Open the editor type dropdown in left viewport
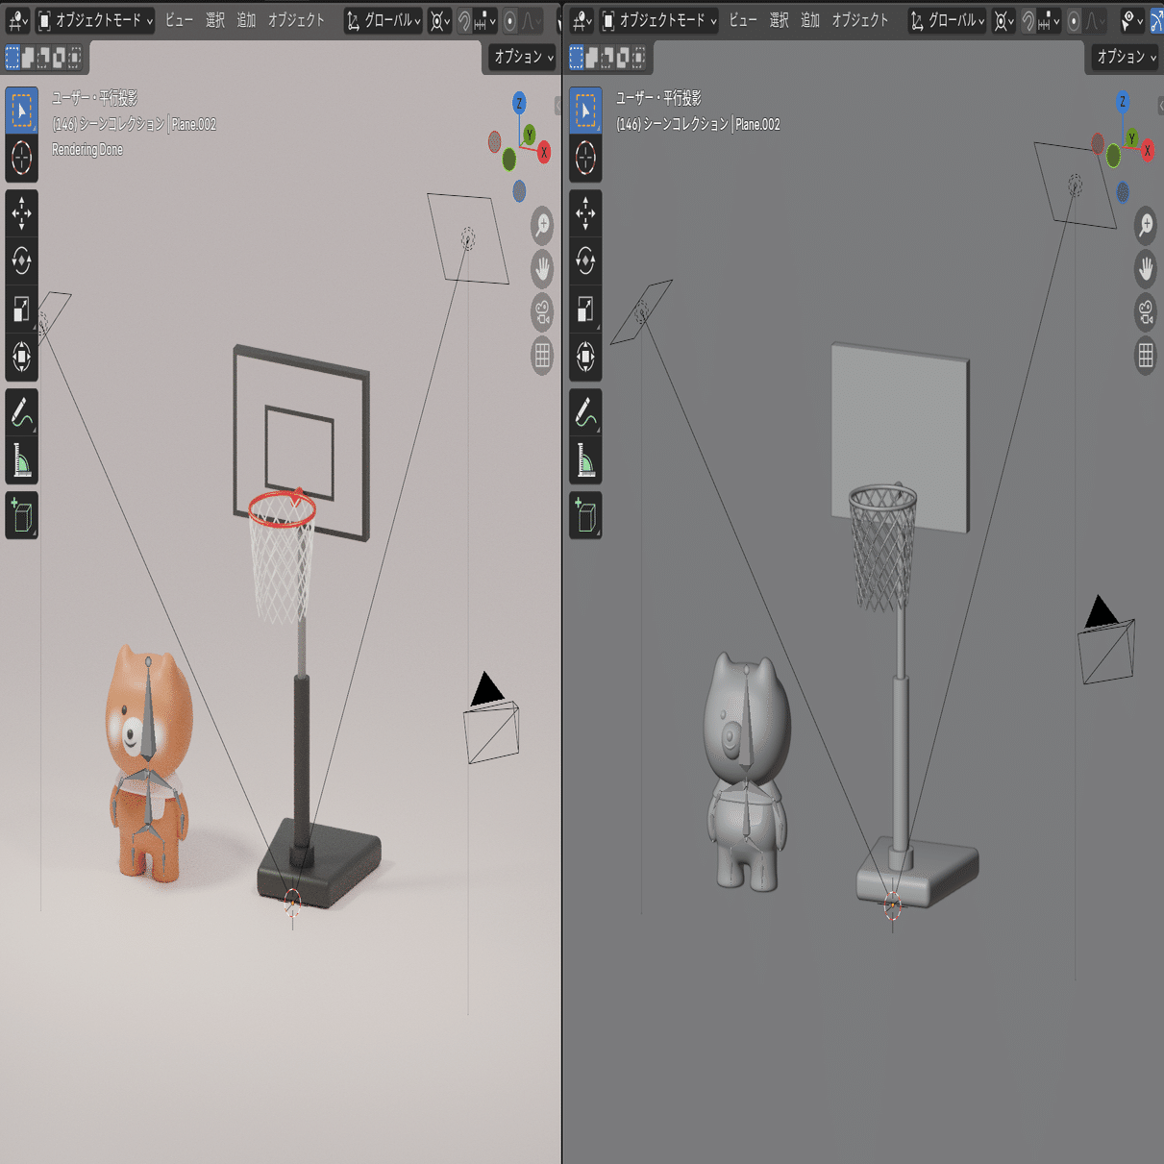1164x1164 pixels. [x=16, y=20]
